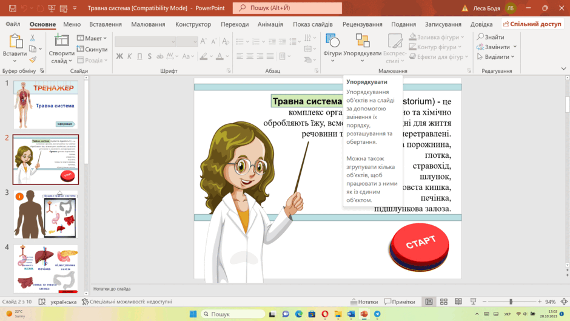Click the save icon in title bar
Image resolution: width=570 pixels, height=321 pixels.
coord(12,8)
